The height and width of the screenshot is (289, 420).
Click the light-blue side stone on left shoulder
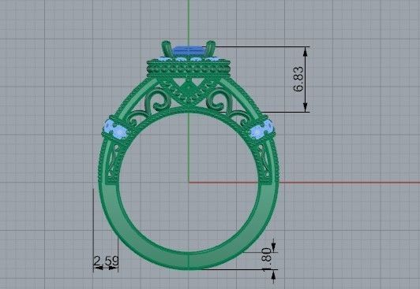tap(115, 129)
